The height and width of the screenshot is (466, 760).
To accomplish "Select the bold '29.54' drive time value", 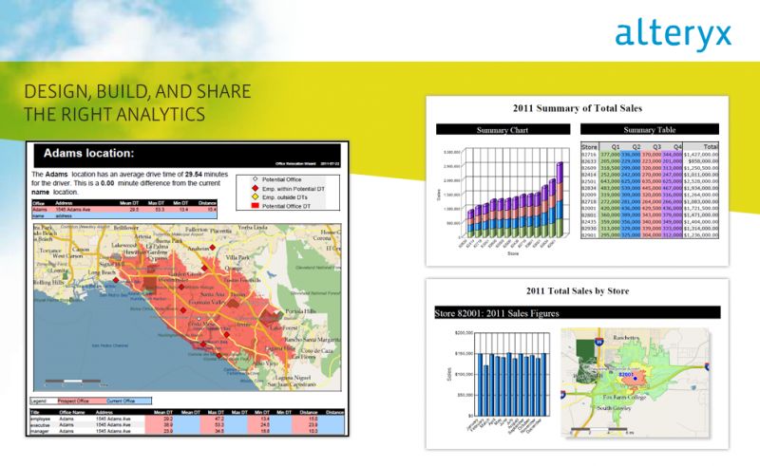I will tap(194, 174).
